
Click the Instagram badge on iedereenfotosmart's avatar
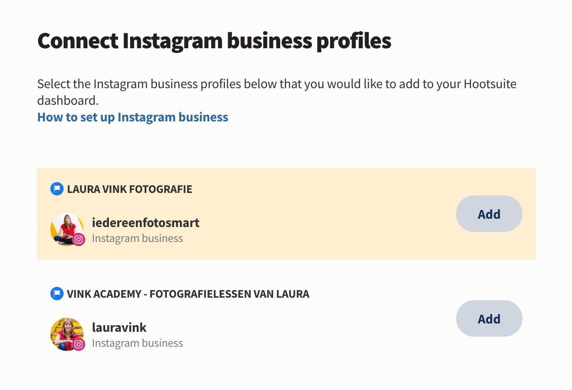(x=79, y=239)
